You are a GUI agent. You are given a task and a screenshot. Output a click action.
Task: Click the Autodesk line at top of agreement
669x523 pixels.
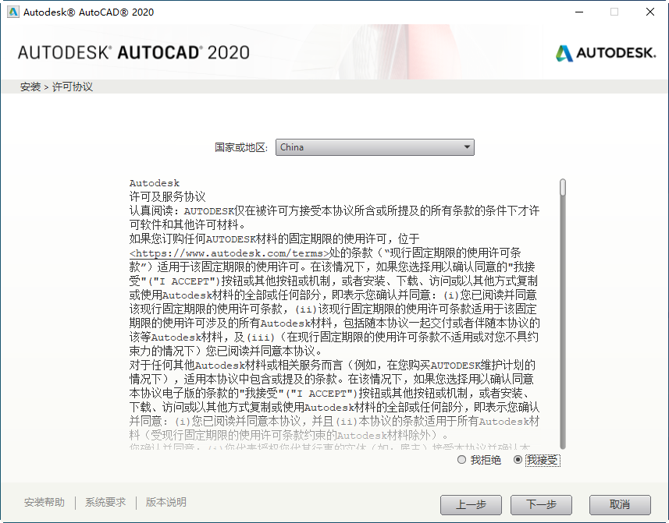coord(155,183)
